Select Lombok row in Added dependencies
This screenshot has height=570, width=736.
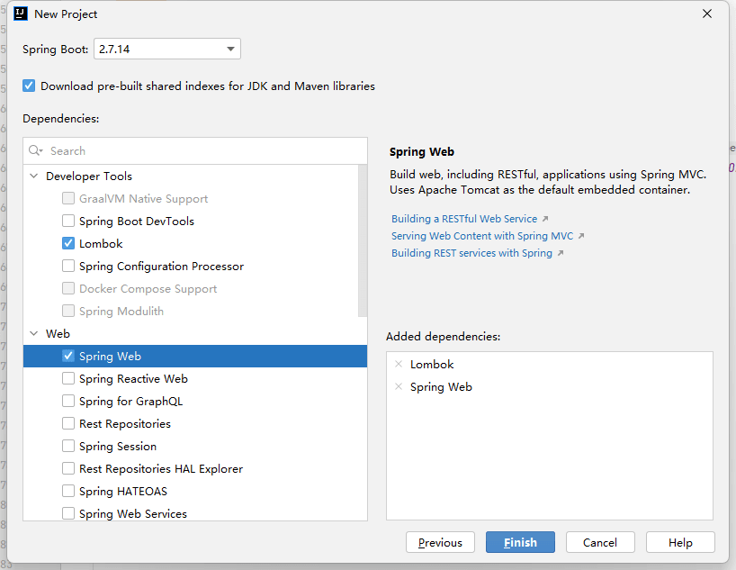click(x=549, y=364)
